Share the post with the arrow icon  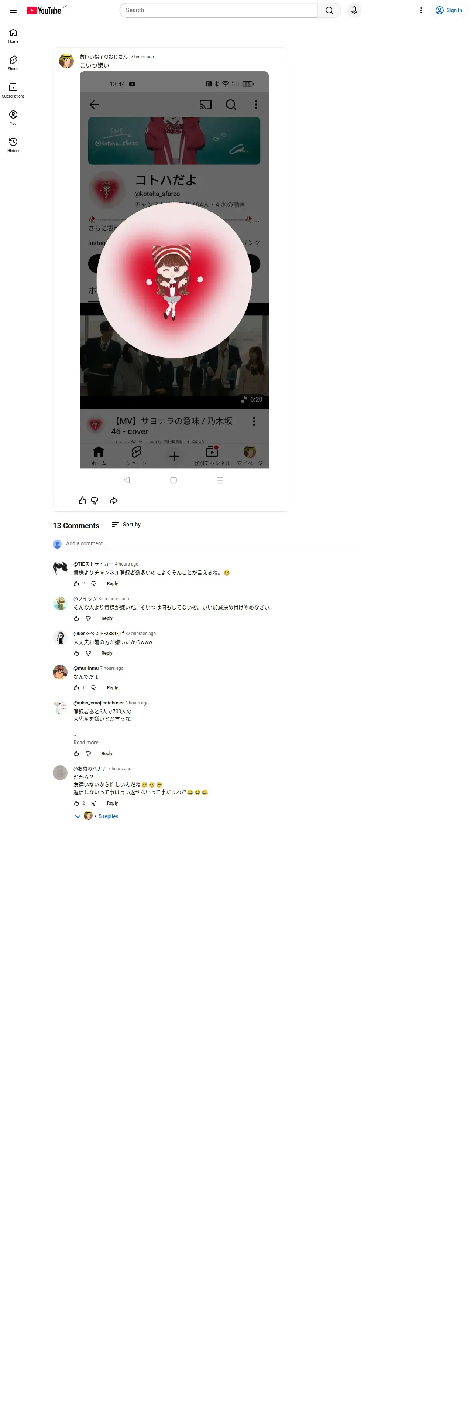[113, 501]
